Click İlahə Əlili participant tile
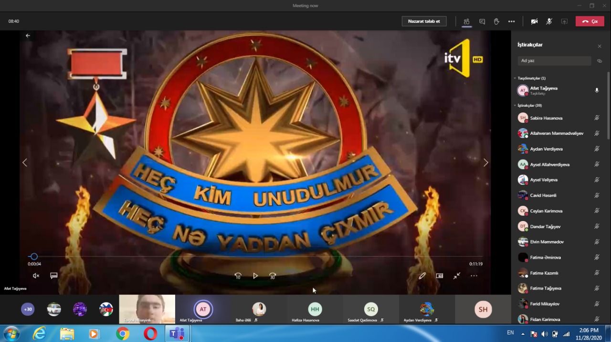The height and width of the screenshot is (342, 611). point(259,309)
